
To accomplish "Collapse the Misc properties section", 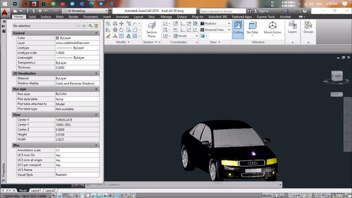I will click(x=96, y=145).
